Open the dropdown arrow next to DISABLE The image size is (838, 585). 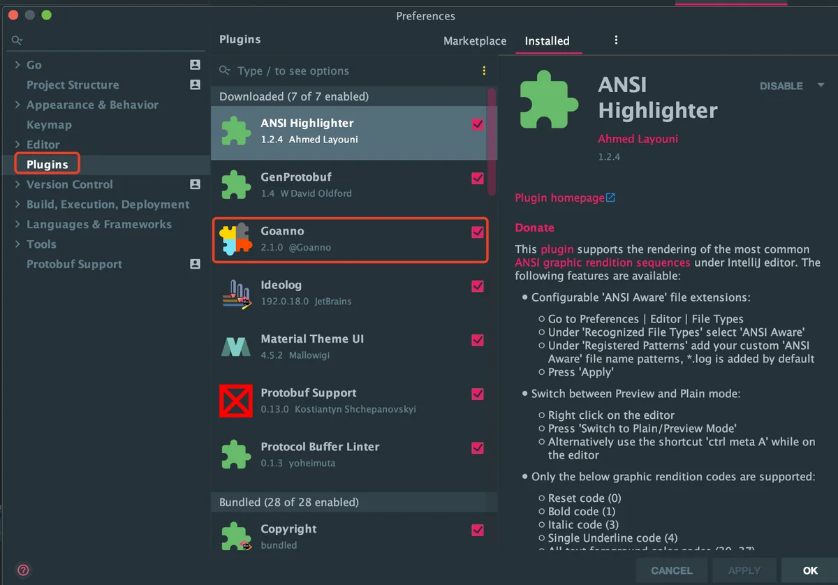click(x=820, y=86)
